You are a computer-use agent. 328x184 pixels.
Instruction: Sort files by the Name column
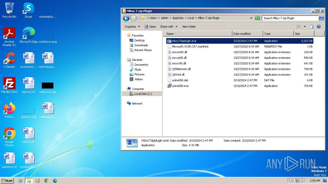click(x=198, y=34)
